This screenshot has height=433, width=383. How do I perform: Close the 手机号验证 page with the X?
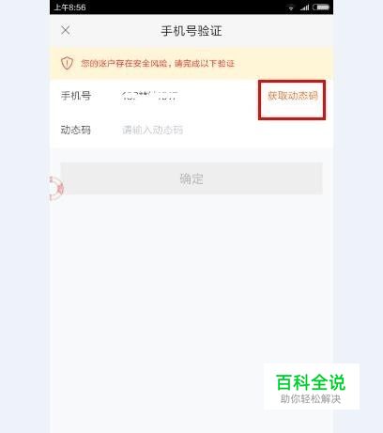(x=66, y=30)
